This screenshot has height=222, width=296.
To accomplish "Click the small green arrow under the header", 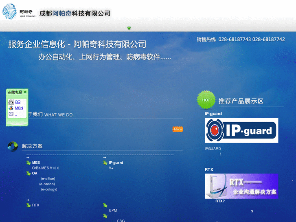I will 129,28.
